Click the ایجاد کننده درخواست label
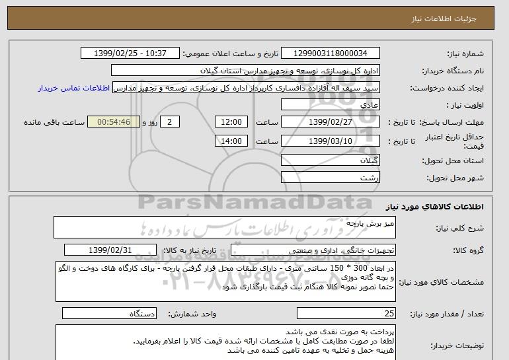 447,89
